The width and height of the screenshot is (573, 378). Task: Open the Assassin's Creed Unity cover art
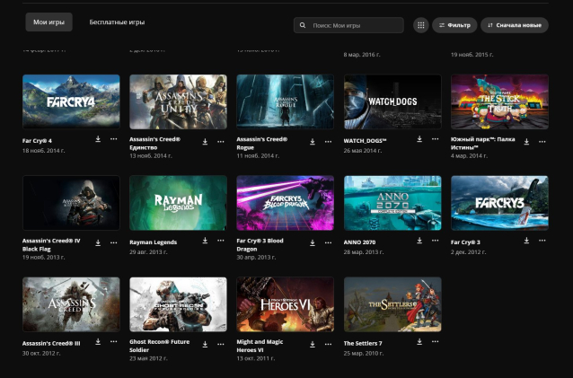pos(179,101)
